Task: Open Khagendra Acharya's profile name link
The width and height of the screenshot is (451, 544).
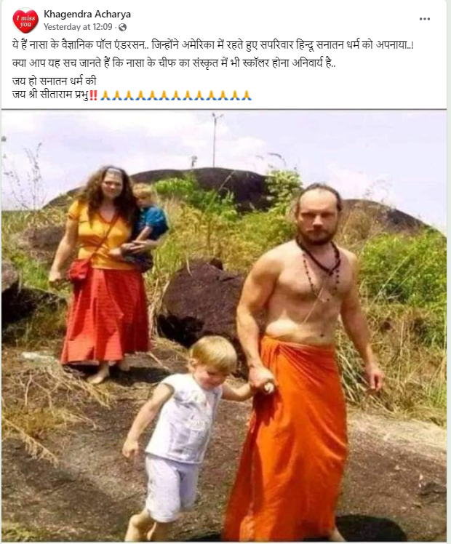Action: coord(87,15)
